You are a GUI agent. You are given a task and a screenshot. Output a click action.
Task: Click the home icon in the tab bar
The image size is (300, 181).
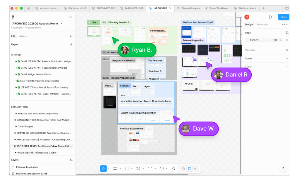coord(28,8)
